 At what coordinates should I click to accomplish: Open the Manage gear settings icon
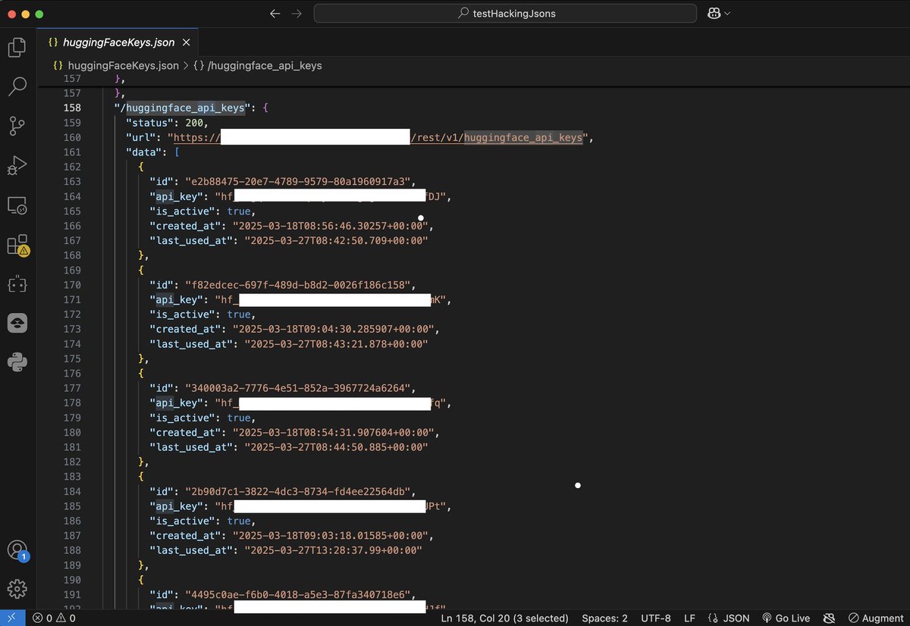point(17,588)
